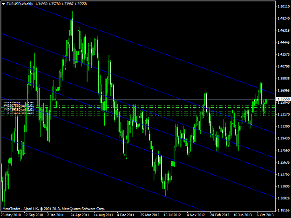Click price level 1.31300 on the axis
291x218 pixels.
(x=284, y=126)
